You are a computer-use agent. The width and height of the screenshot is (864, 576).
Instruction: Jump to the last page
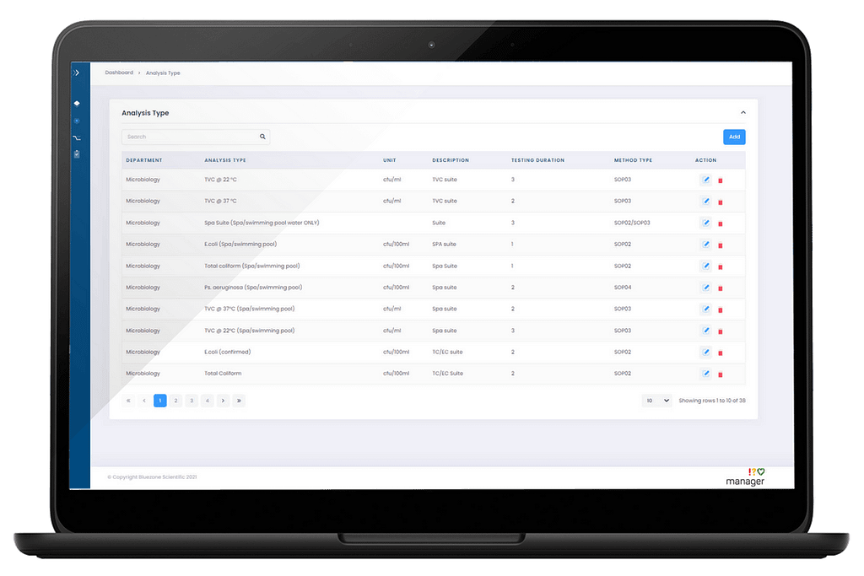tap(239, 401)
